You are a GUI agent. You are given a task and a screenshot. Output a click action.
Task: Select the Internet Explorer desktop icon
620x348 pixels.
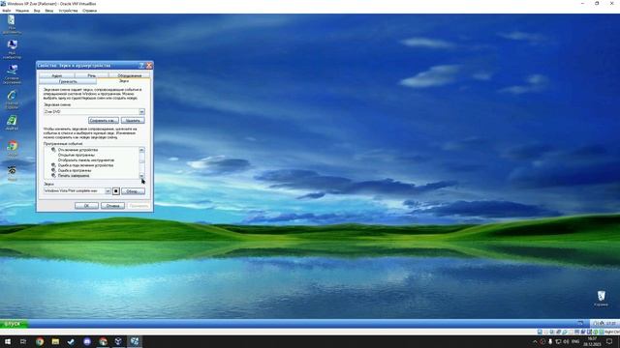[12, 100]
